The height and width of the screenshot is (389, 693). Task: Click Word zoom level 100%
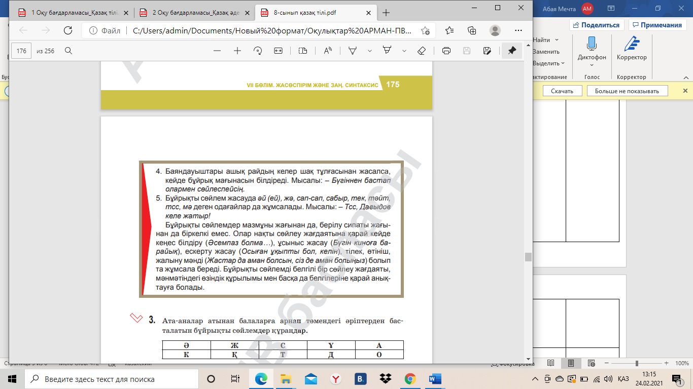[x=681, y=364]
